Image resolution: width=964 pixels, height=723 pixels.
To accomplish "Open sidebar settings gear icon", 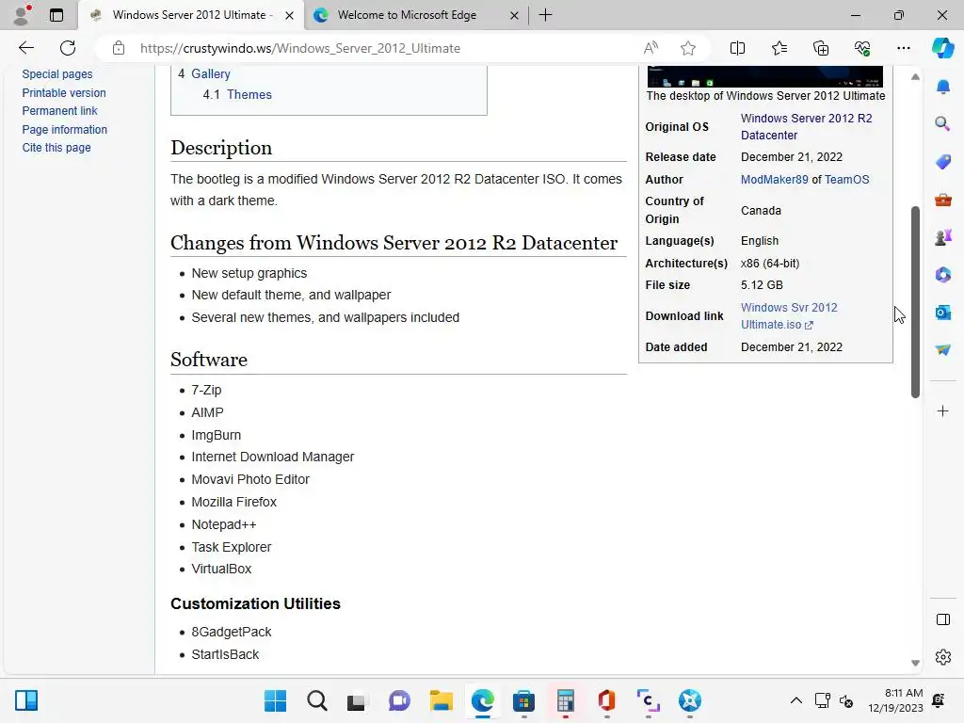I will 943,657.
